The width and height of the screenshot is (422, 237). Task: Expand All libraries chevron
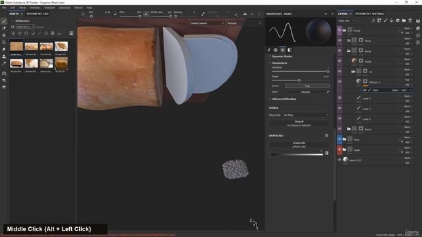pos(13,20)
